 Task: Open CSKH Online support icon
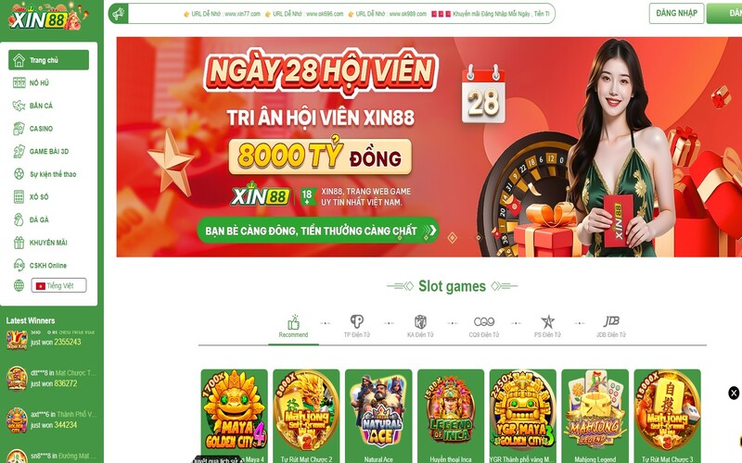point(19,265)
